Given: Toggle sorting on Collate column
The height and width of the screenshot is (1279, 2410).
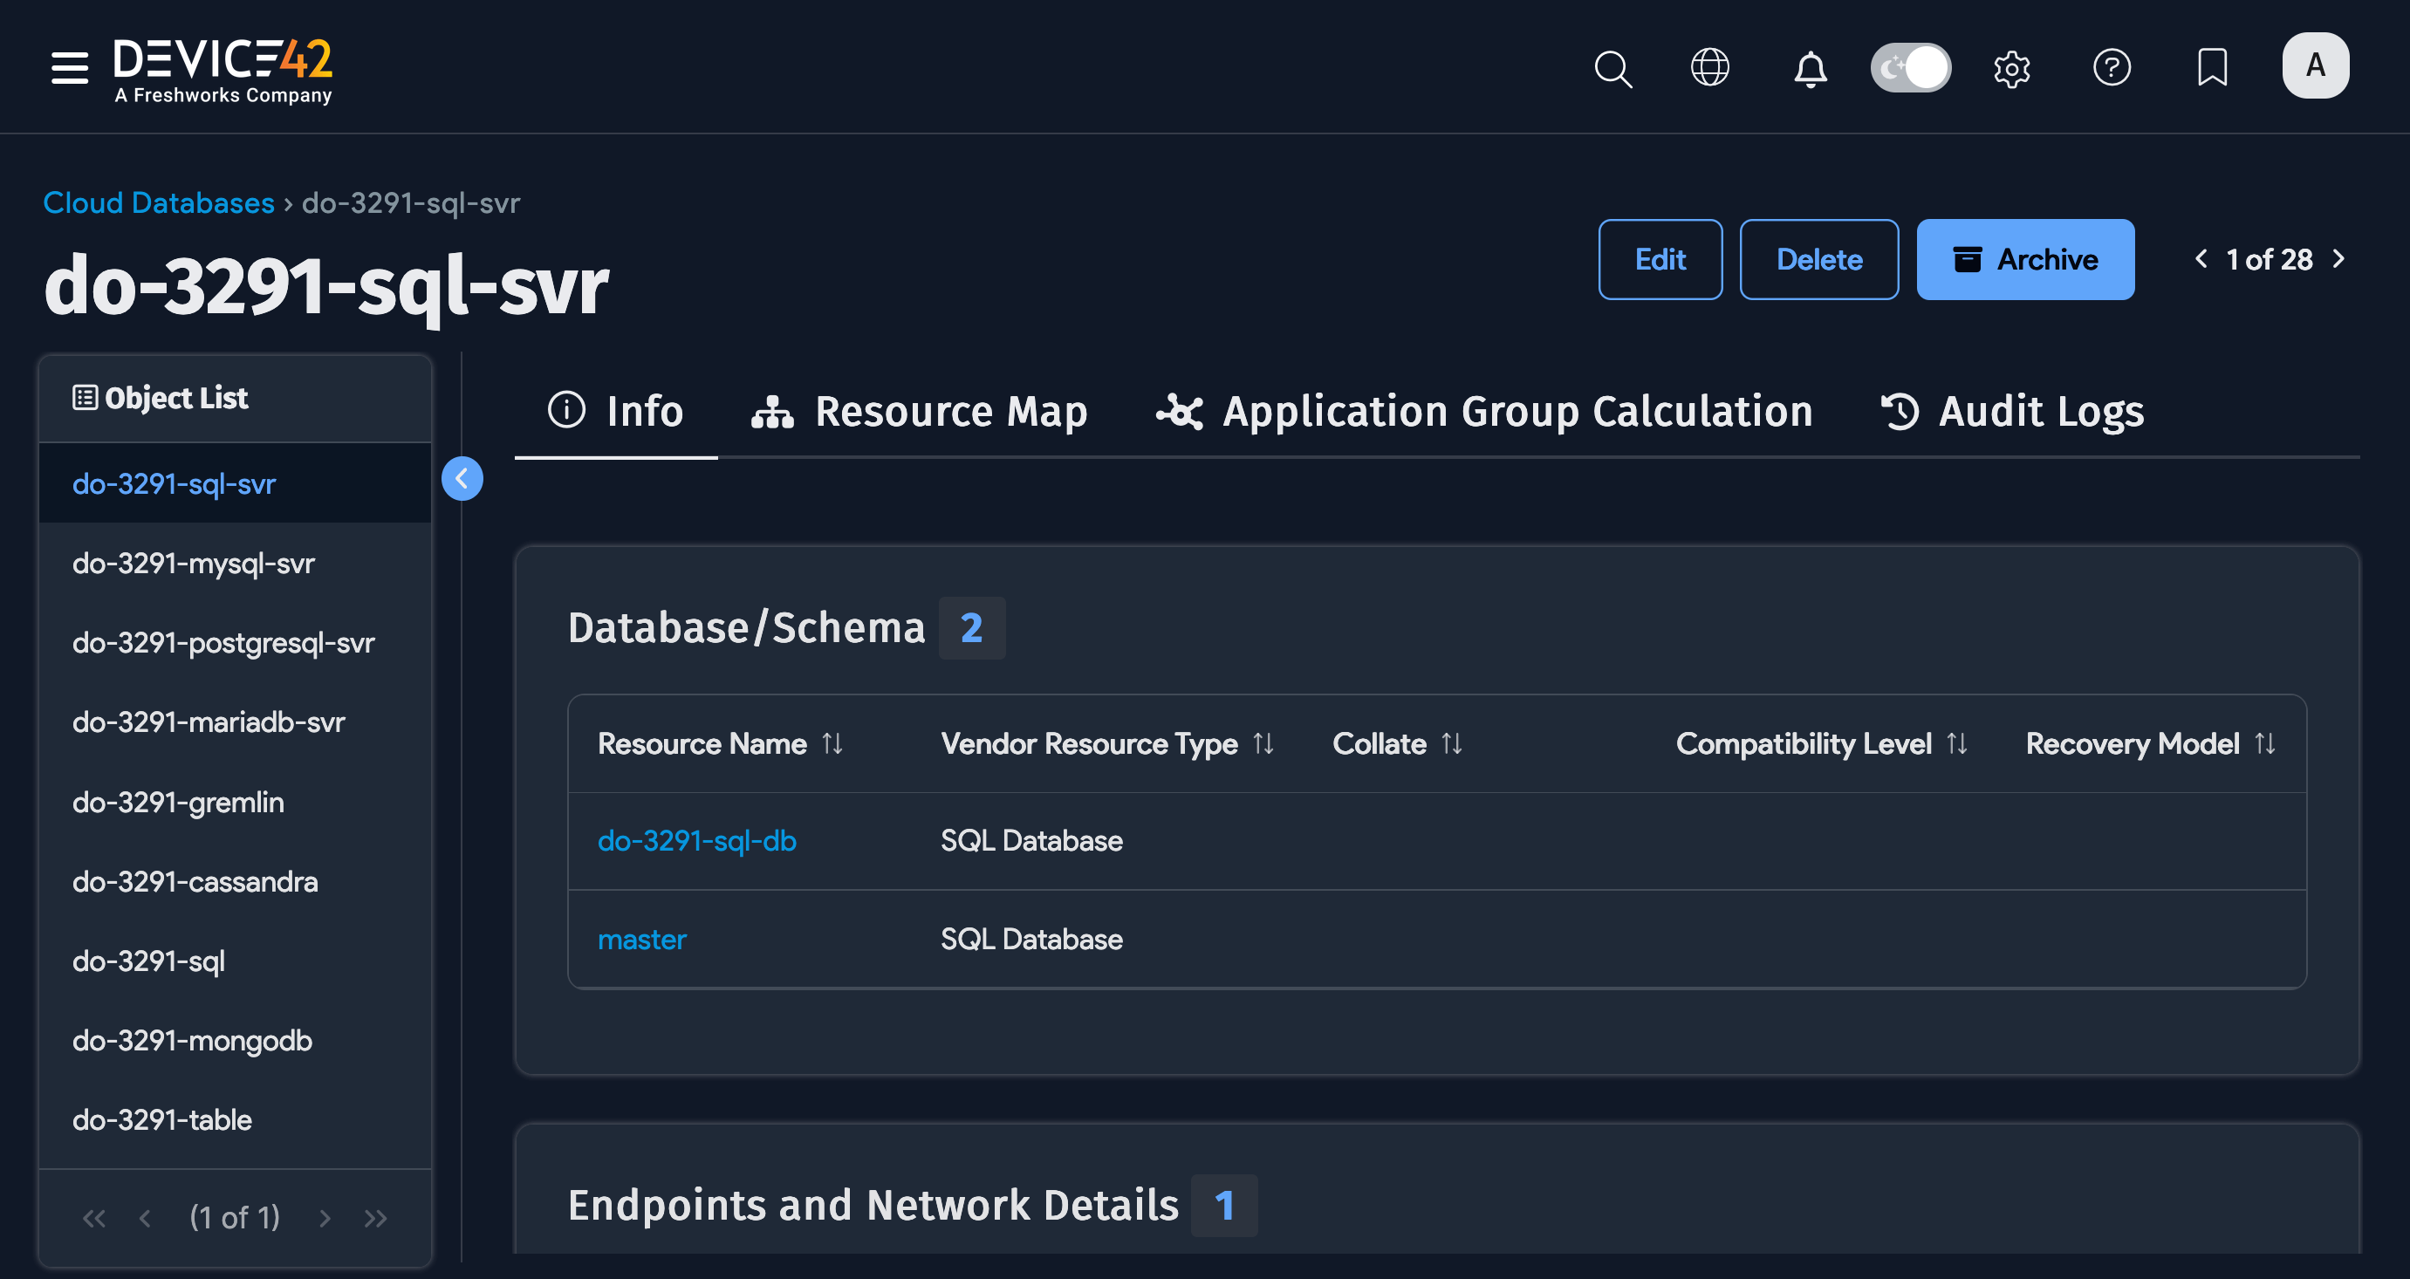Looking at the screenshot, I should click(x=1451, y=744).
